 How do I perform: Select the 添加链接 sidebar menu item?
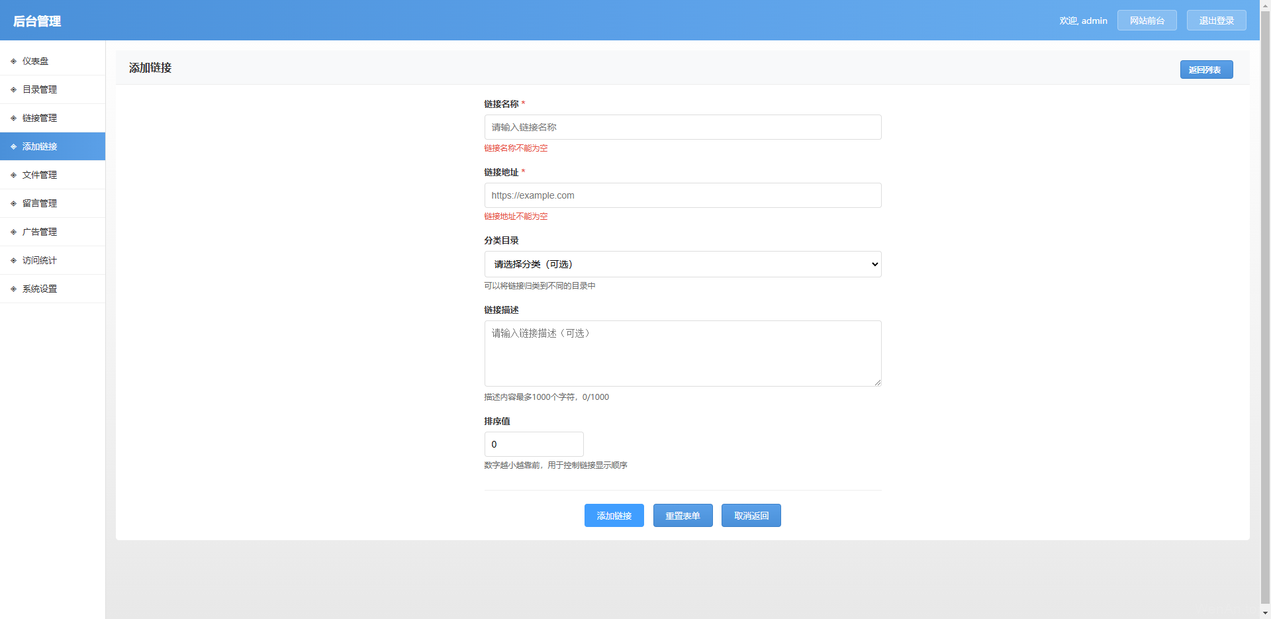(40, 146)
